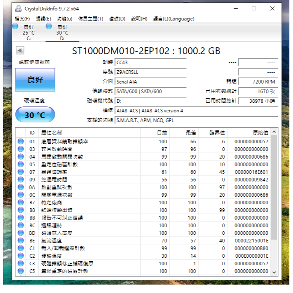Click the 目前 column header

tap(155, 133)
